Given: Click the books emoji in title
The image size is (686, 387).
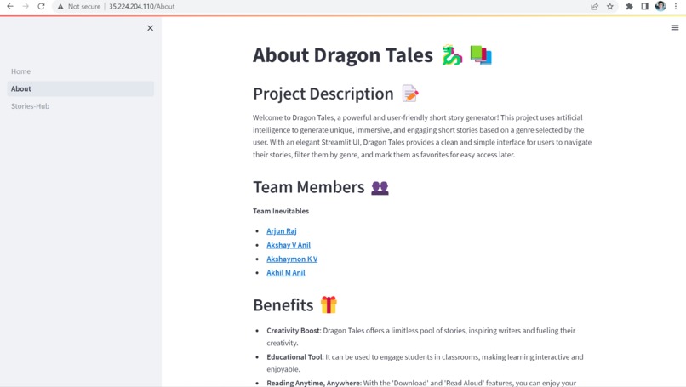Looking at the screenshot, I should 481,55.
